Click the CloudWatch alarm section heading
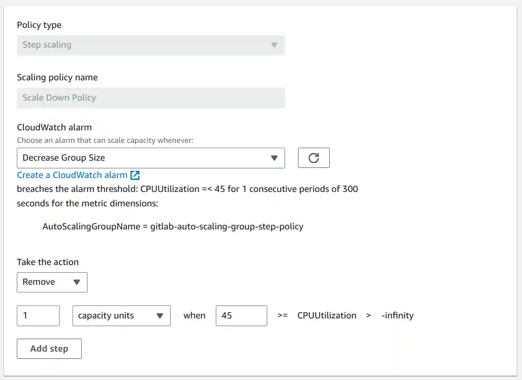522x380 pixels. [54, 127]
